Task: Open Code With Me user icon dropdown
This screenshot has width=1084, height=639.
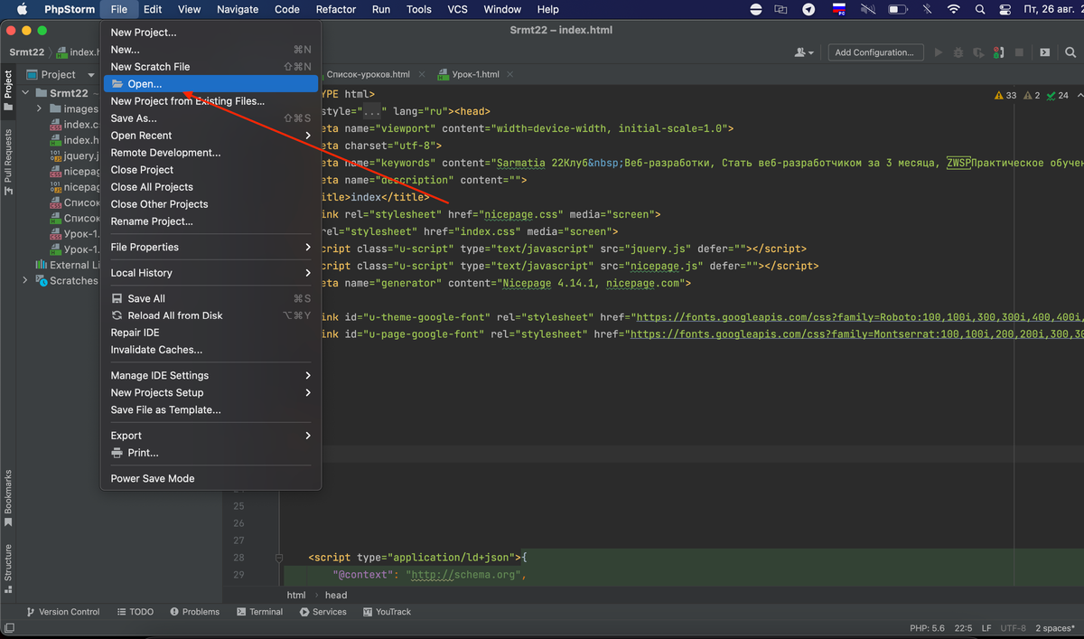Action: pos(803,52)
